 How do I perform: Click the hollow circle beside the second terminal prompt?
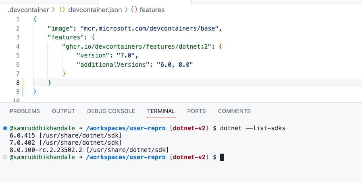pos(5,157)
